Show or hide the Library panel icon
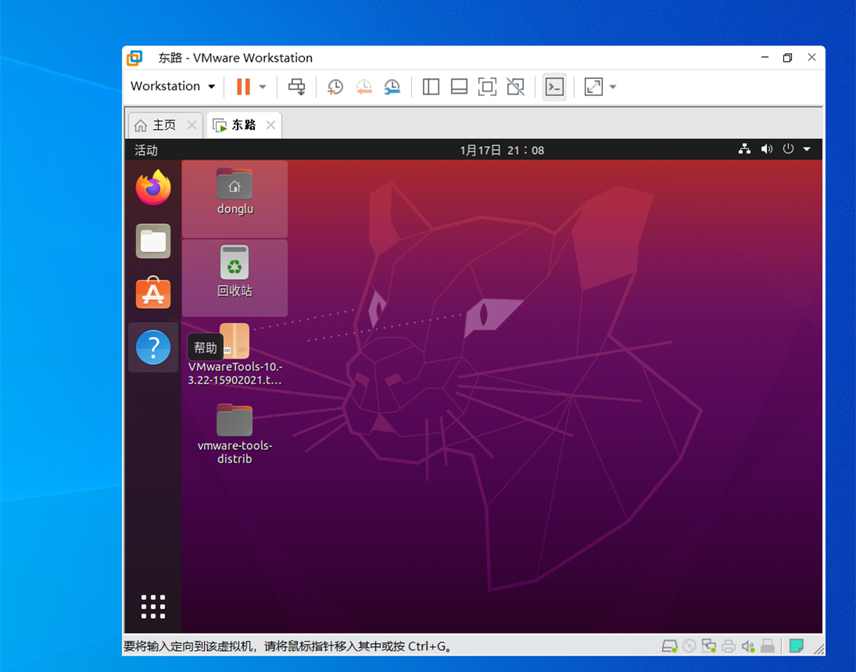Image resolution: width=856 pixels, height=672 pixels. point(431,86)
